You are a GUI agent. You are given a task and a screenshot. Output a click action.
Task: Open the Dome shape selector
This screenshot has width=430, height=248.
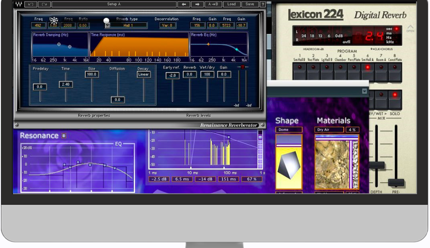[x=289, y=130]
